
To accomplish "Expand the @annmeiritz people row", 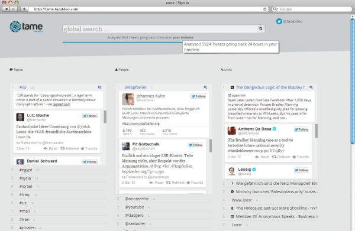I will click(164, 199).
